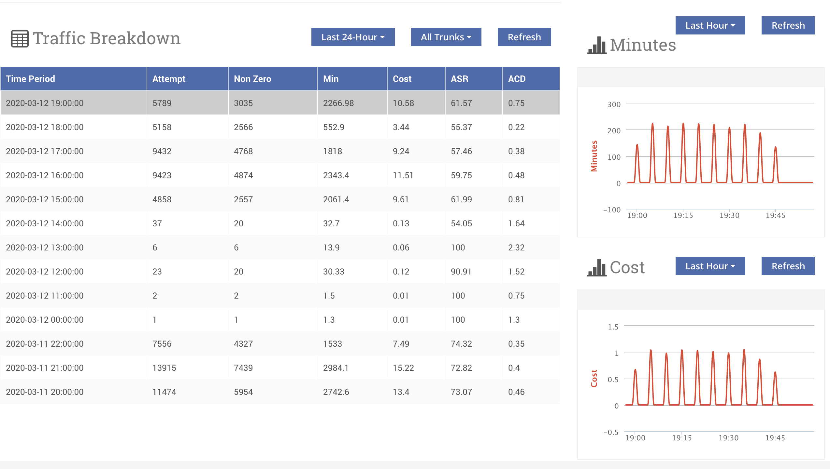Click the Cost axis label in chart
830x469 pixels.
594,378
